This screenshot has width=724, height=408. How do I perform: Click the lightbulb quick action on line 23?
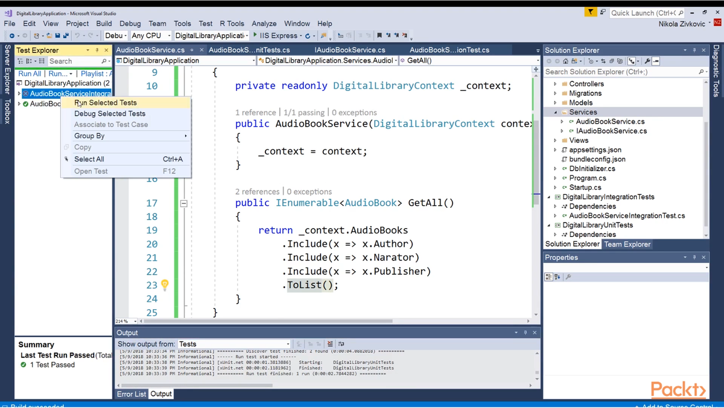click(164, 284)
